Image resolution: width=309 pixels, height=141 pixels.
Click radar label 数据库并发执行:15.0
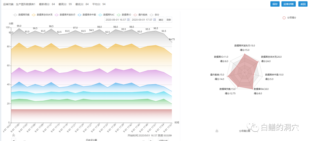245,45
